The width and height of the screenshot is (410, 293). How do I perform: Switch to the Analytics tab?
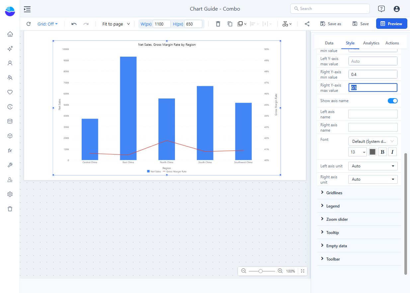[371, 43]
